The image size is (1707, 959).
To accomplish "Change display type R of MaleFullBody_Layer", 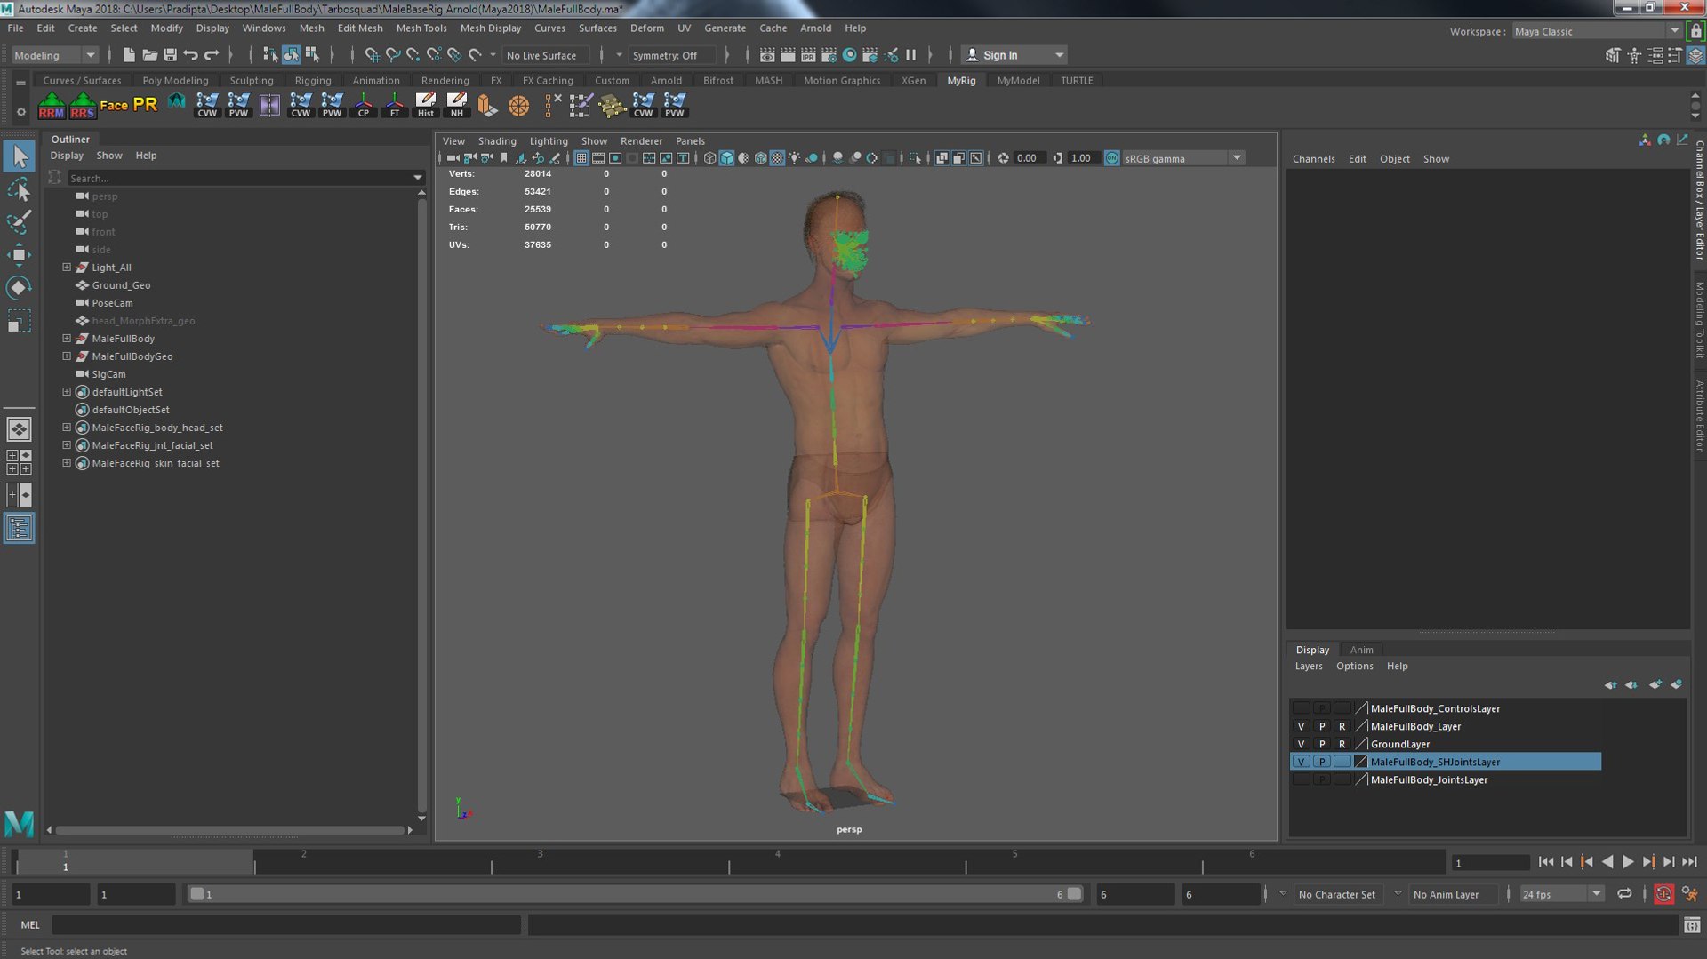I will pyautogui.click(x=1342, y=726).
